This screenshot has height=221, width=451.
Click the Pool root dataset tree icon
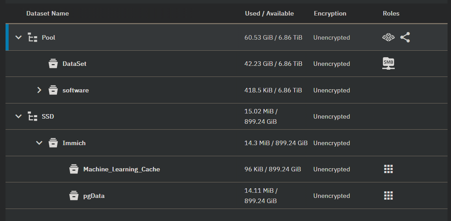coord(33,37)
